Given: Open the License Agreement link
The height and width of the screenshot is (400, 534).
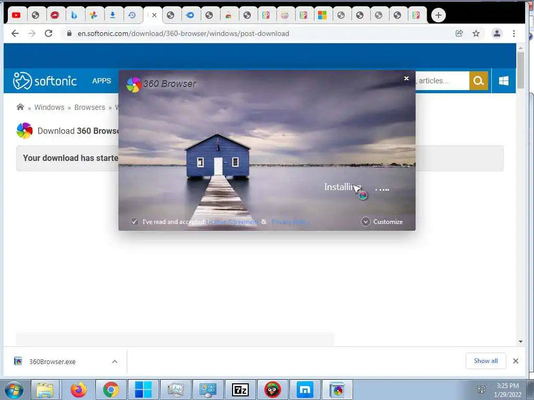Looking at the screenshot, I should (x=232, y=222).
